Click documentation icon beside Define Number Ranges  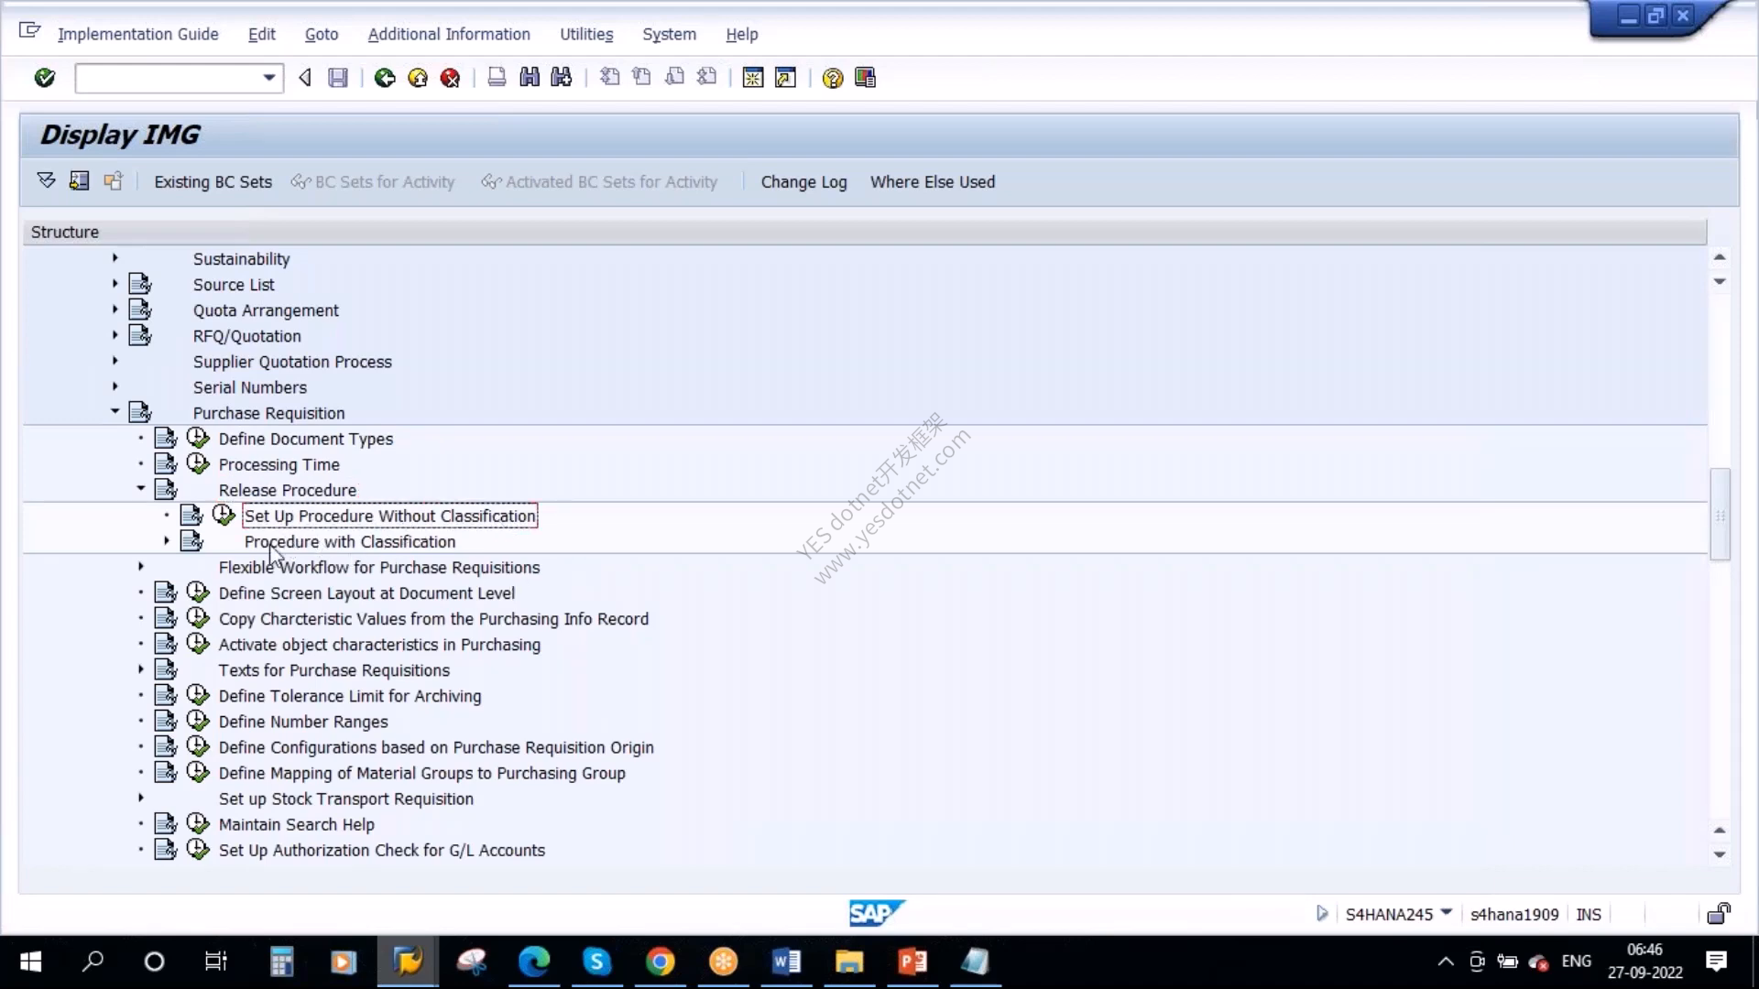coord(166,721)
